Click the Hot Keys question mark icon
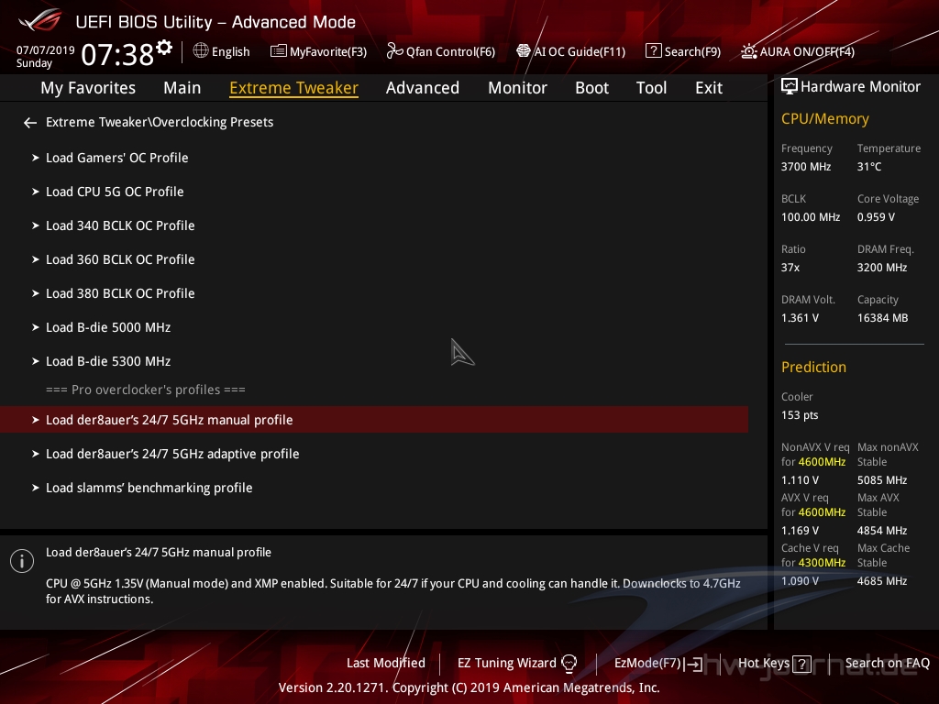 pyautogui.click(x=801, y=664)
